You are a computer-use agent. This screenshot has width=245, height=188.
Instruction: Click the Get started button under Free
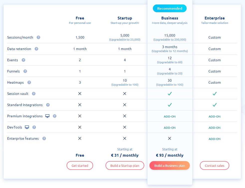80,165
